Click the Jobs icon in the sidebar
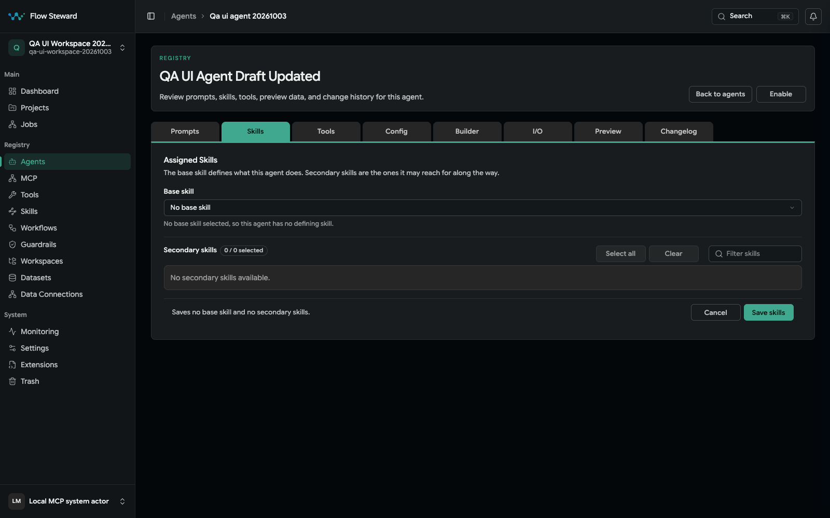 (12, 124)
